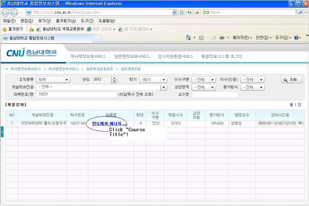Click the GRADE evaluation cell
The height and width of the screenshot is (206, 309).
point(217,123)
